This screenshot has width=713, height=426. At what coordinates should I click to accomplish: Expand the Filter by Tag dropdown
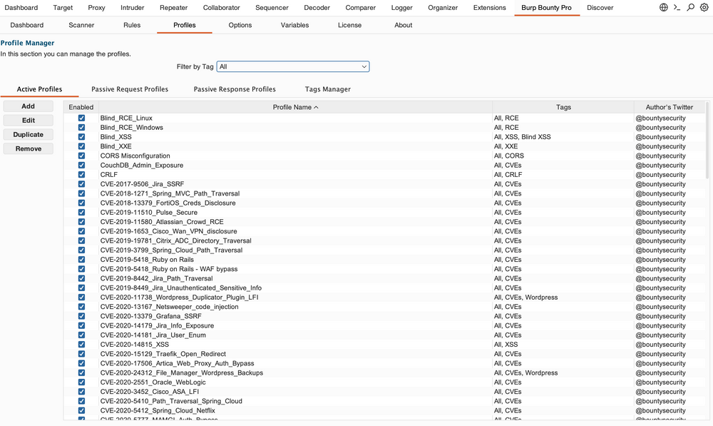[292, 66]
